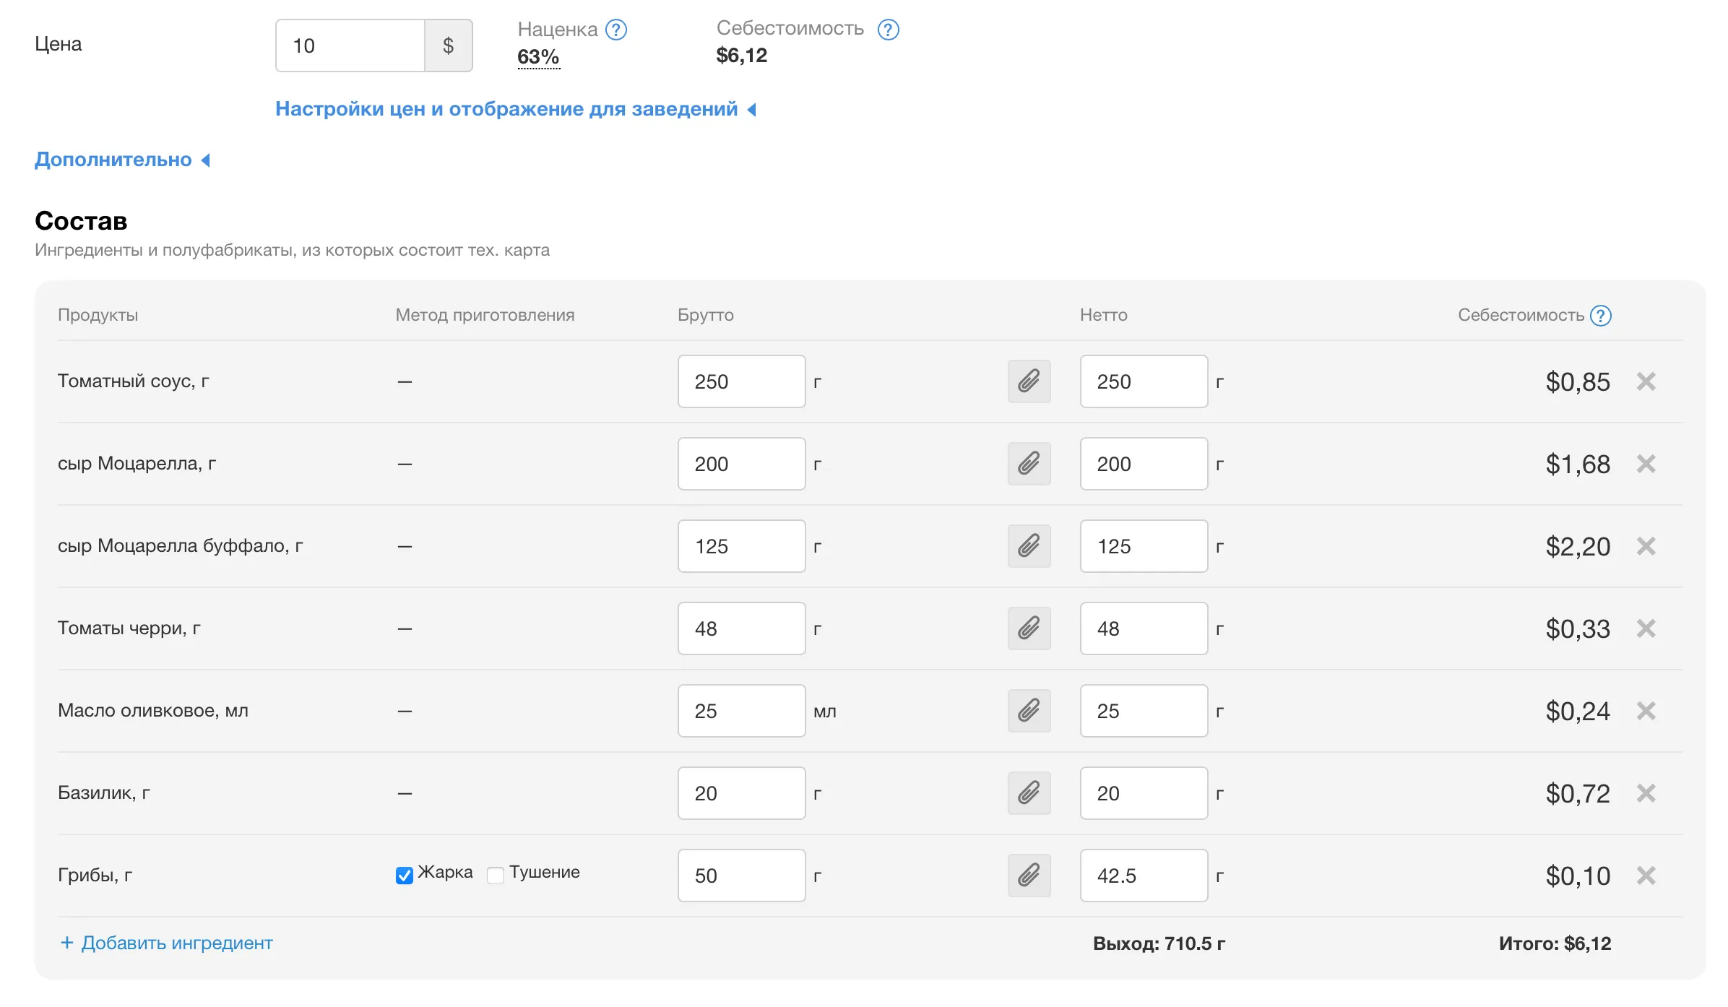Screen dimensions: 1728x1007
Task: Click paperclip icon in Томатный соус row
Action: pyautogui.click(x=1029, y=381)
